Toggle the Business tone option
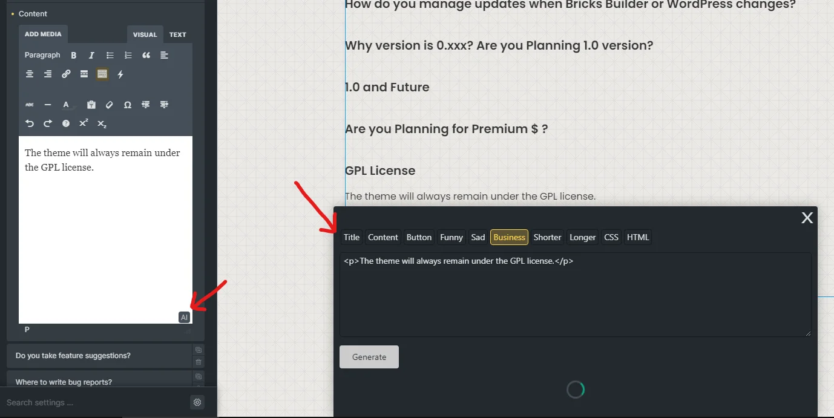The image size is (834, 418). click(509, 237)
